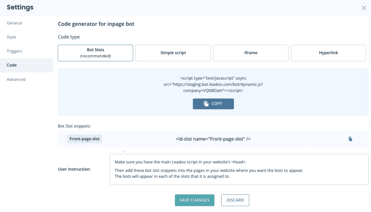
Task: Copy the Front-page-slot snippet via its copy icon
Action: (x=350, y=139)
